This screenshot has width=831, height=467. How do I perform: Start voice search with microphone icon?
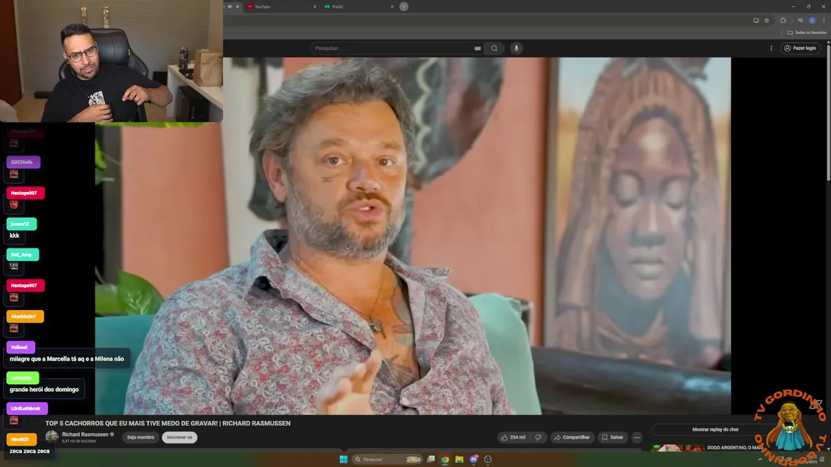click(517, 48)
